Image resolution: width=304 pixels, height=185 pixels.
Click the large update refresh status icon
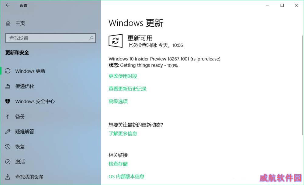click(x=116, y=41)
